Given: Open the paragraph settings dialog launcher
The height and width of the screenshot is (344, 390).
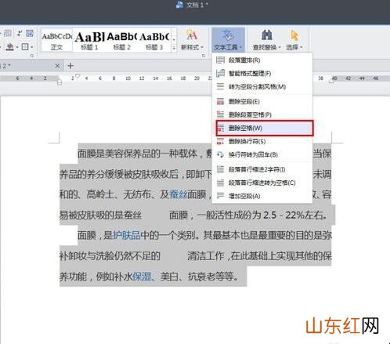Looking at the screenshot, I should point(32,56).
